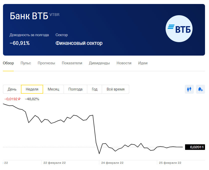Click the Банк ВТБ title

(x=29, y=16)
